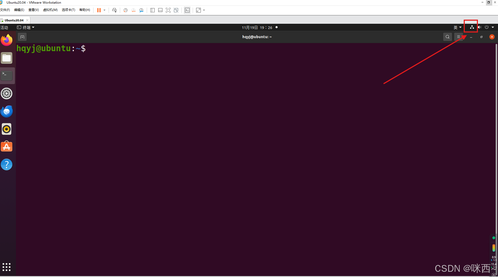Open the 查看(V) menu

pos(33,10)
